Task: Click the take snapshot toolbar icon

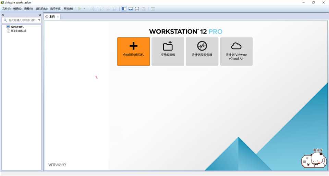Action: [102, 9]
